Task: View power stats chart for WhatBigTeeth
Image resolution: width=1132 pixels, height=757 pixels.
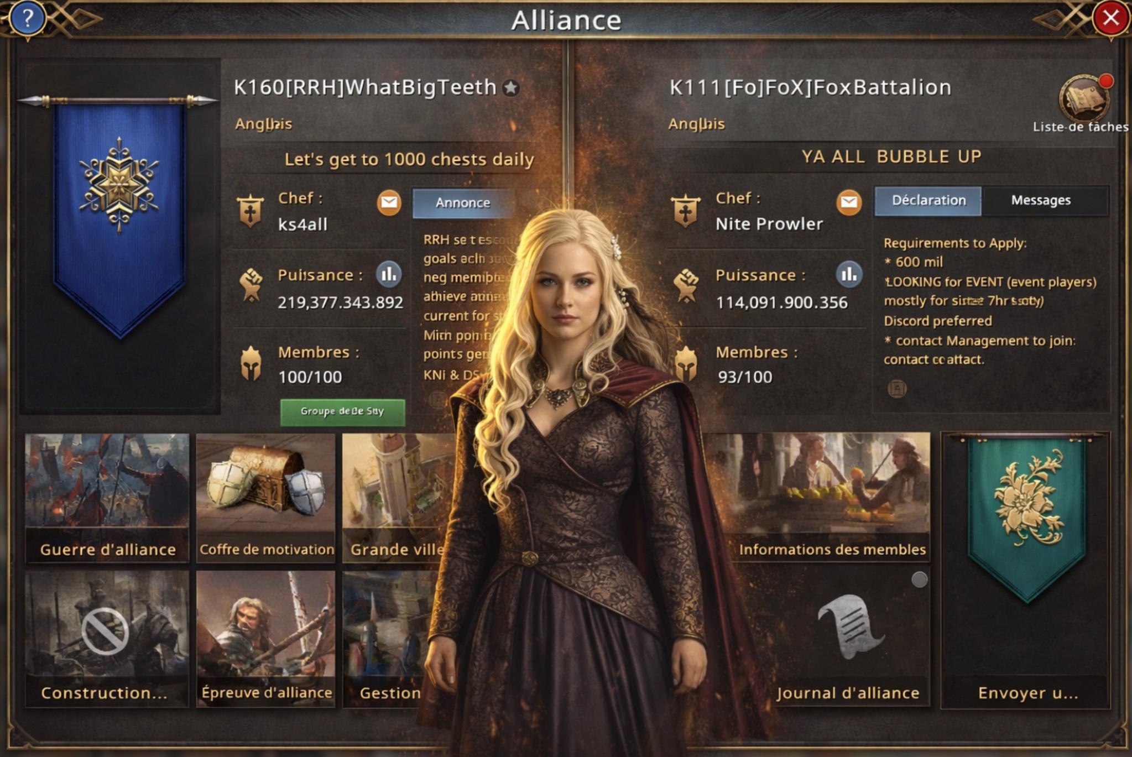Action: coord(389,274)
